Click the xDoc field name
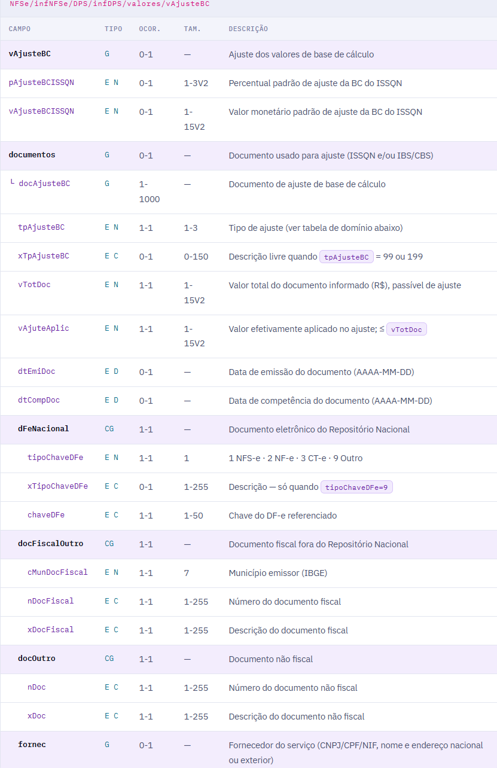The width and height of the screenshot is (497, 768). click(x=36, y=716)
